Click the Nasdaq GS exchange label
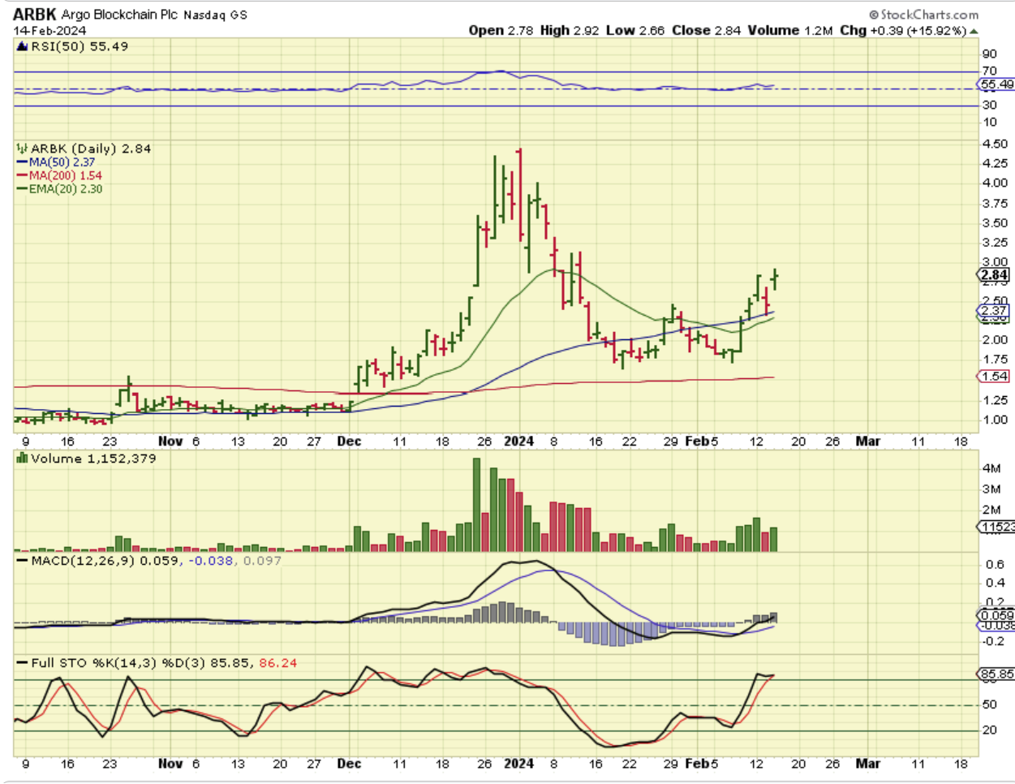This screenshot has width=1015, height=784. coord(215,15)
